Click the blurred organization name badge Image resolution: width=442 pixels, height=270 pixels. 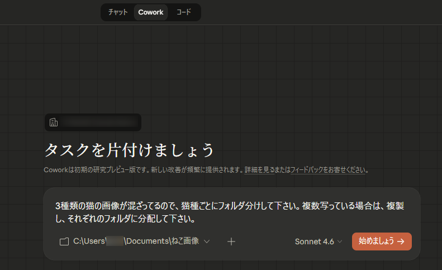93,122
